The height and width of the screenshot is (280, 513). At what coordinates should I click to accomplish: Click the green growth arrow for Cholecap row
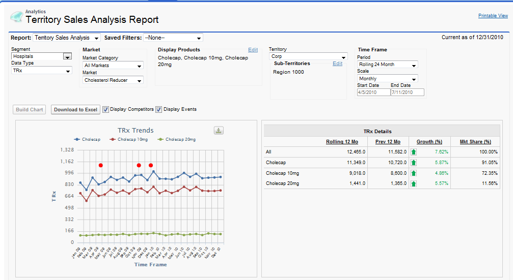tap(413, 163)
